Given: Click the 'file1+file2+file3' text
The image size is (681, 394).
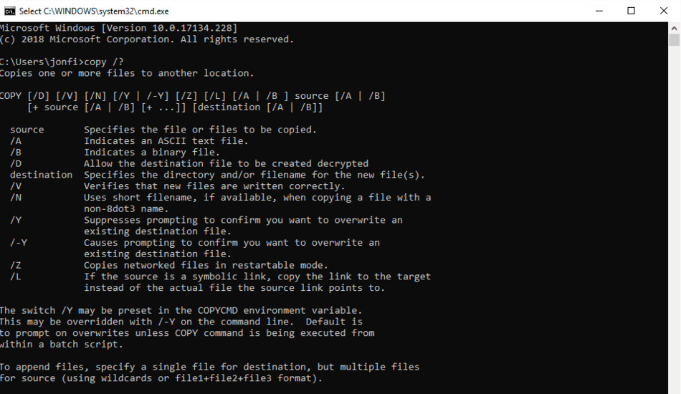Looking at the screenshot, I should pos(223,378).
